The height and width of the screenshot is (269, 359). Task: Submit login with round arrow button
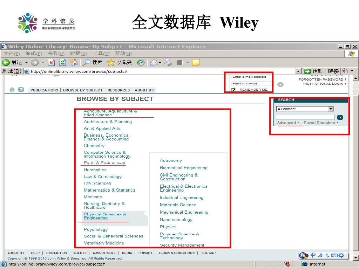(280, 85)
